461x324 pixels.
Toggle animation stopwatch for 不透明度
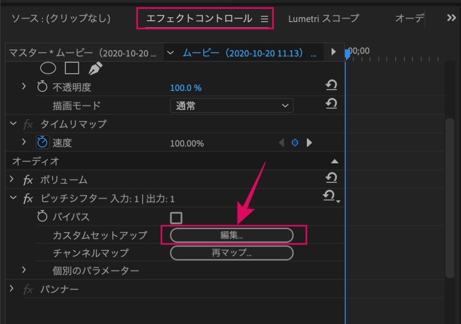pos(42,86)
